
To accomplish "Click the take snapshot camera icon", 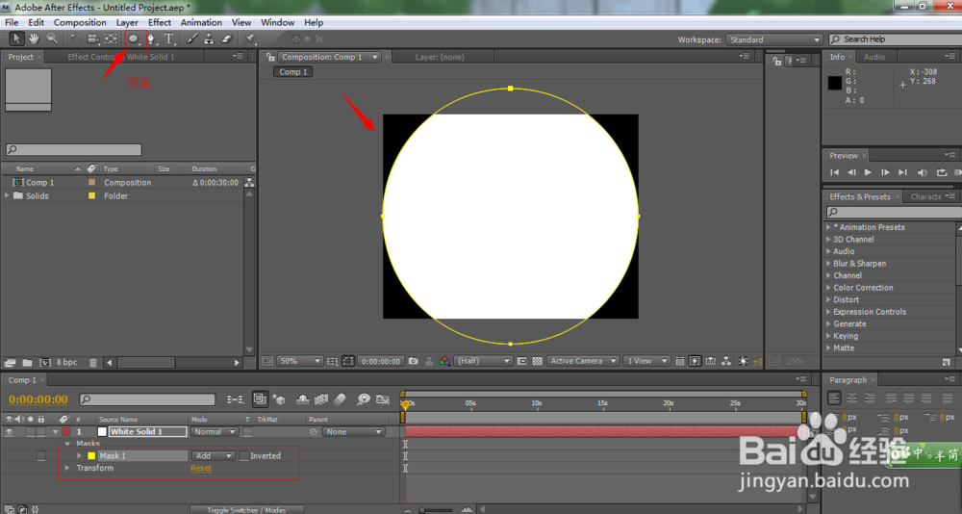I will point(414,361).
